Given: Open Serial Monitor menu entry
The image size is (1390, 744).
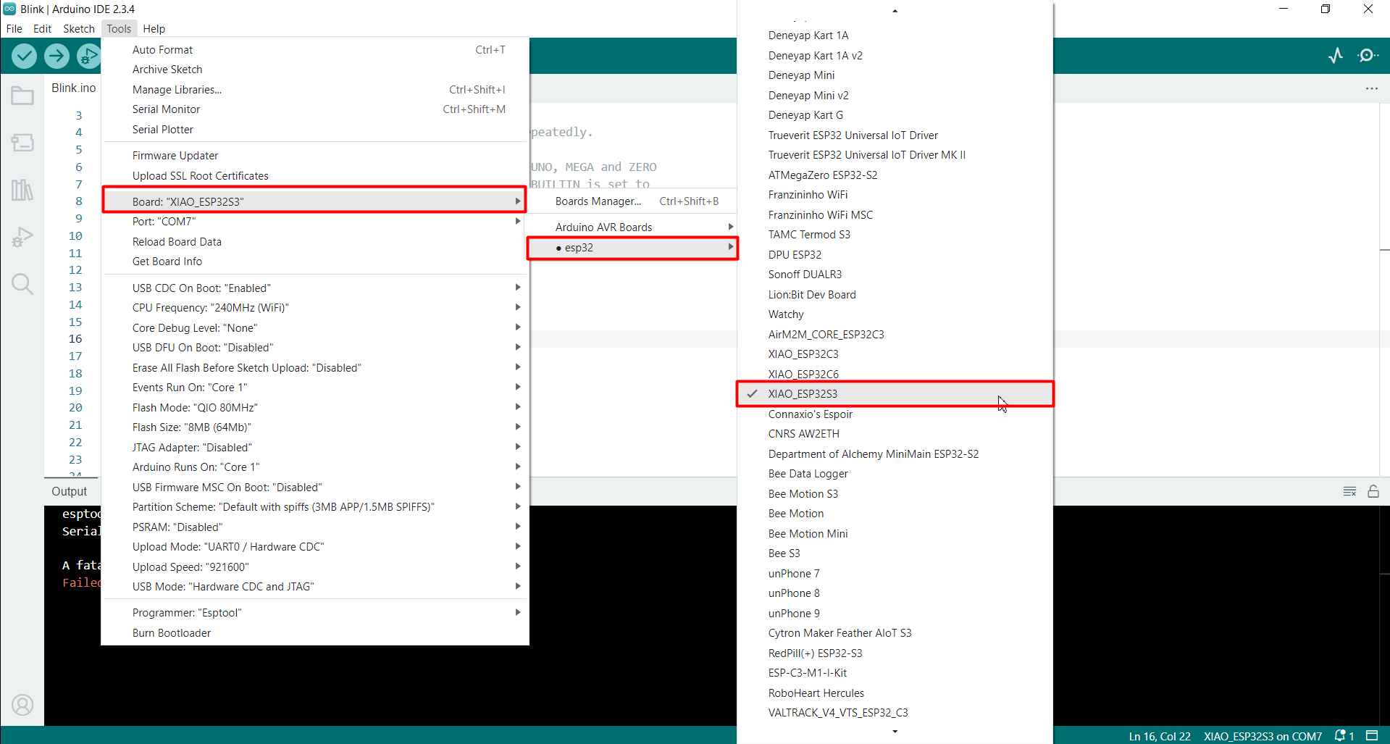Looking at the screenshot, I should [x=315, y=109].
